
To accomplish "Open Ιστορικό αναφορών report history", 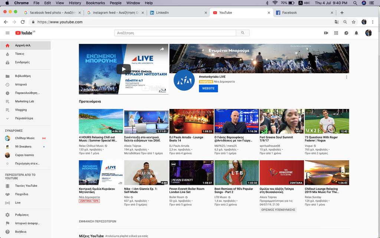I will tap(25, 223).
